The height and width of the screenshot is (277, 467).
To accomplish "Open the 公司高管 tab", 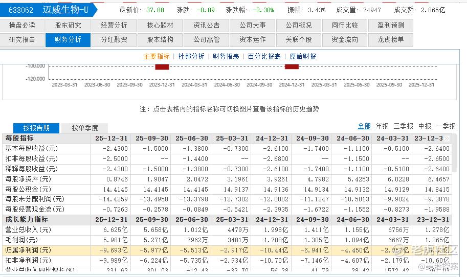I will point(207,39).
